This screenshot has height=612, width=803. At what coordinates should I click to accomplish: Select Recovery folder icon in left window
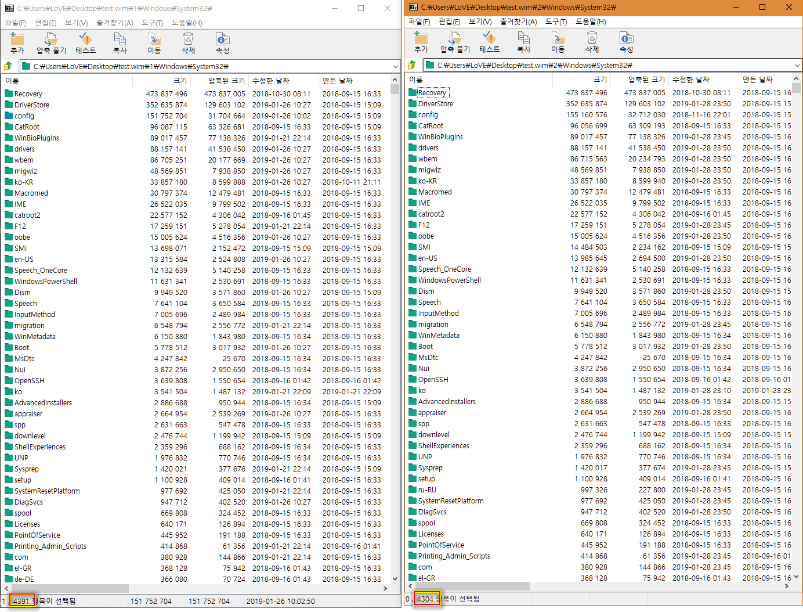point(9,93)
